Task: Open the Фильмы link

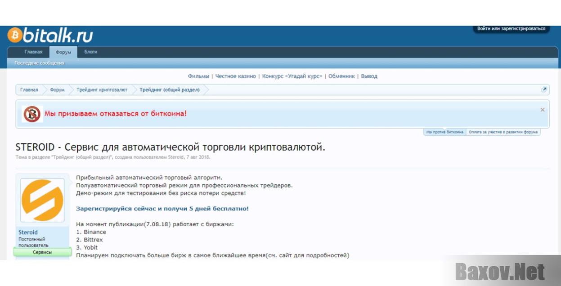Action: [x=198, y=76]
